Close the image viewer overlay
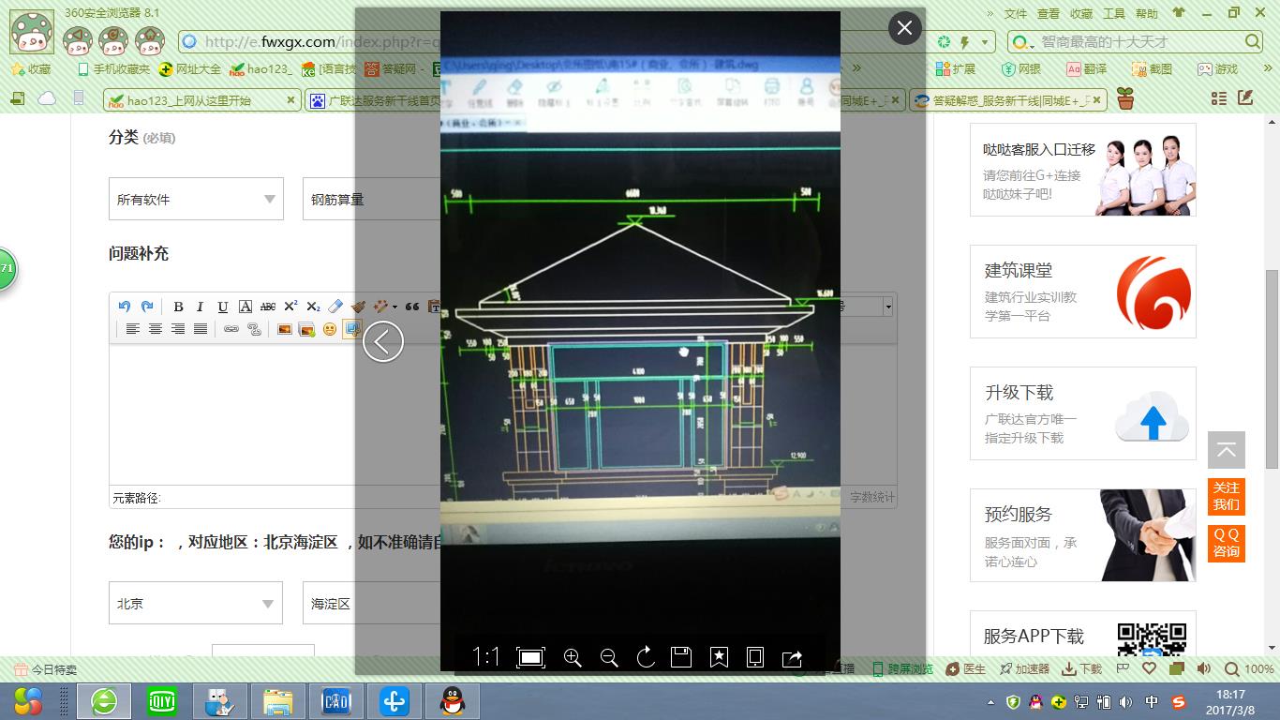1280x720 pixels. point(904,28)
